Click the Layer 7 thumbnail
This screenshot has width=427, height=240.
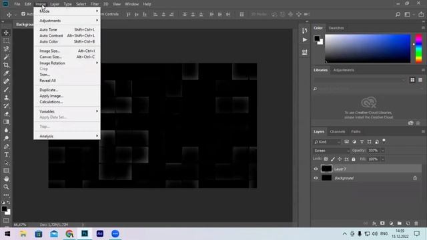(x=326, y=169)
